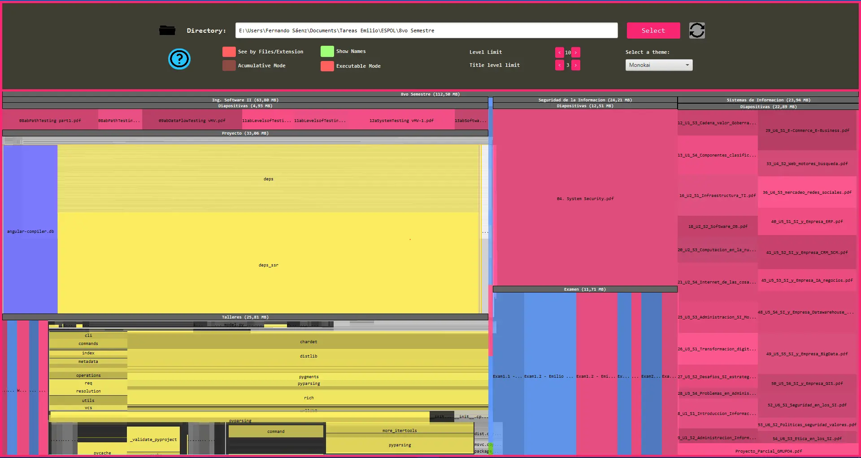861x458 pixels.
Task: Enable Acumulative Mode
Action: click(229, 65)
